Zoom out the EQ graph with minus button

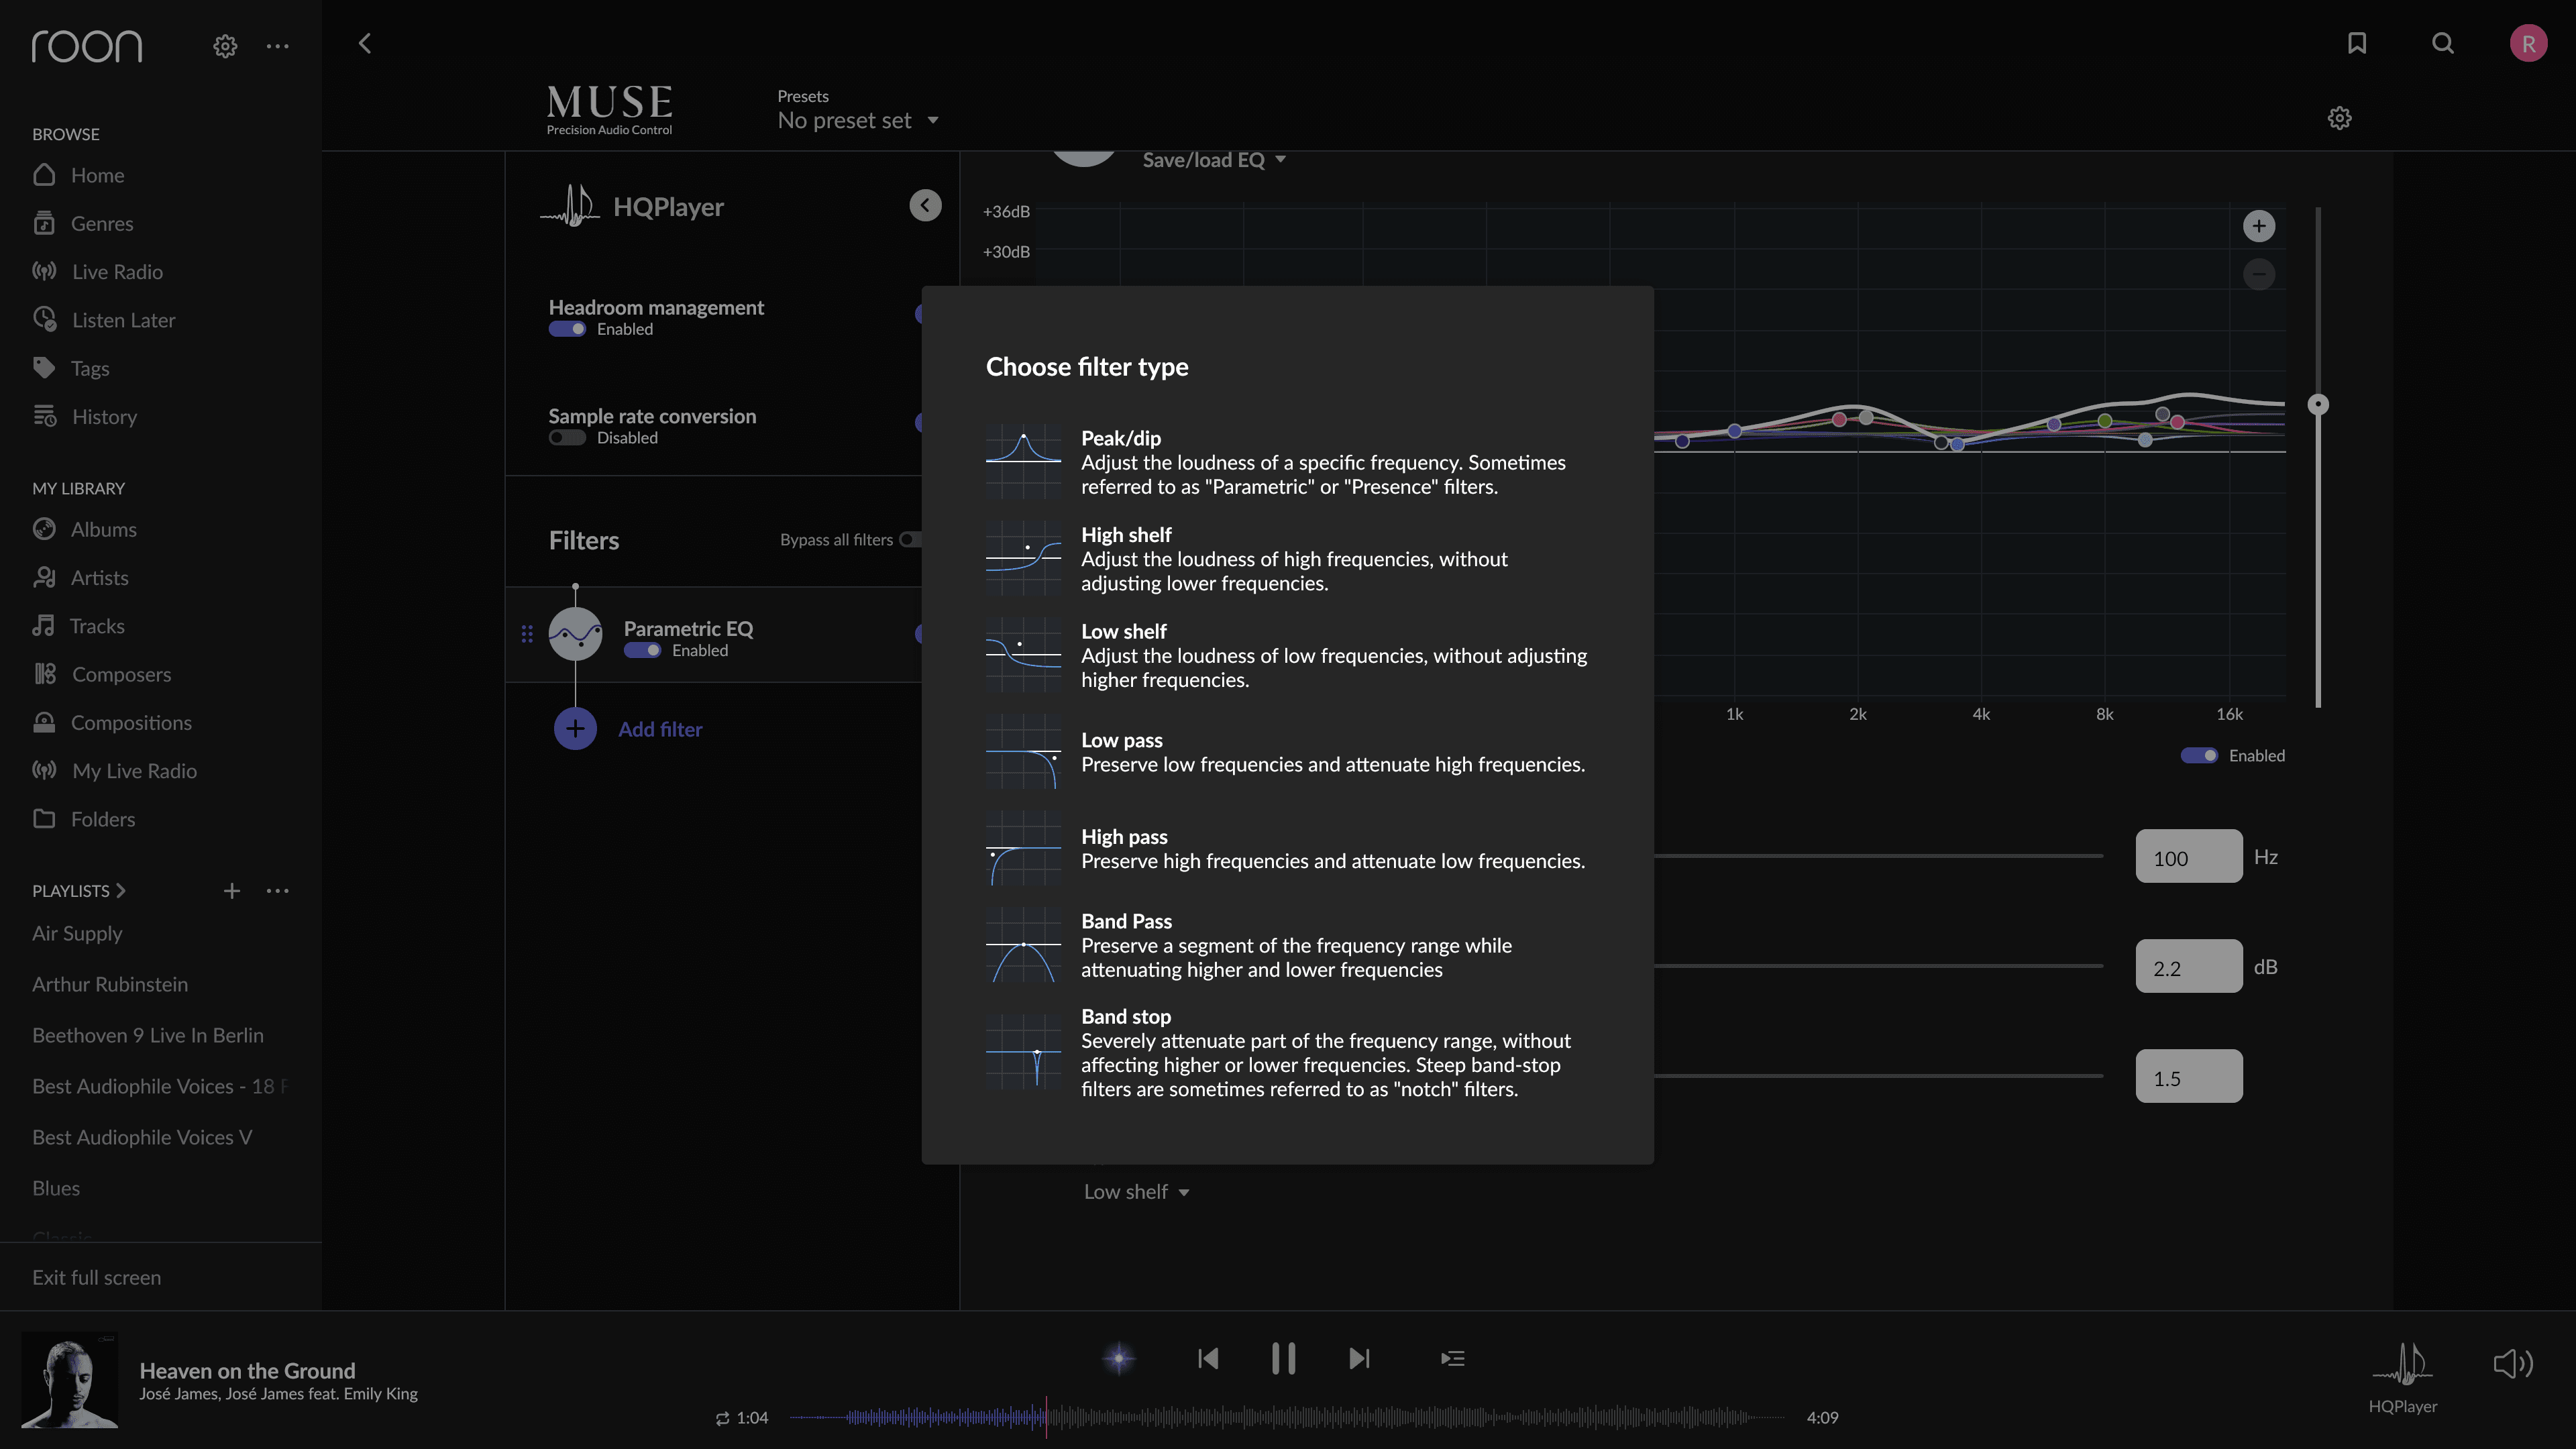2259,274
